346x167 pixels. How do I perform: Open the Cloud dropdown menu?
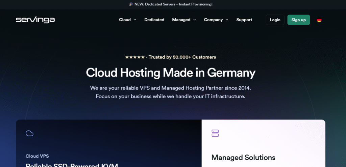point(127,20)
